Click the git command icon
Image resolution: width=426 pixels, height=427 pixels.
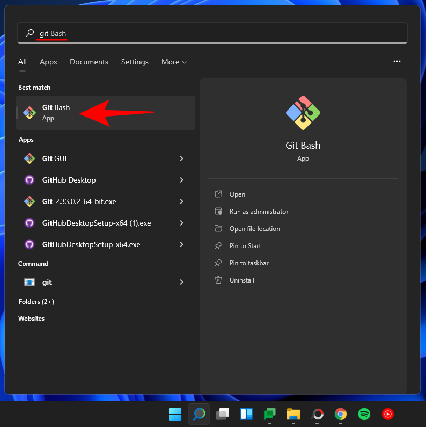(30, 282)
